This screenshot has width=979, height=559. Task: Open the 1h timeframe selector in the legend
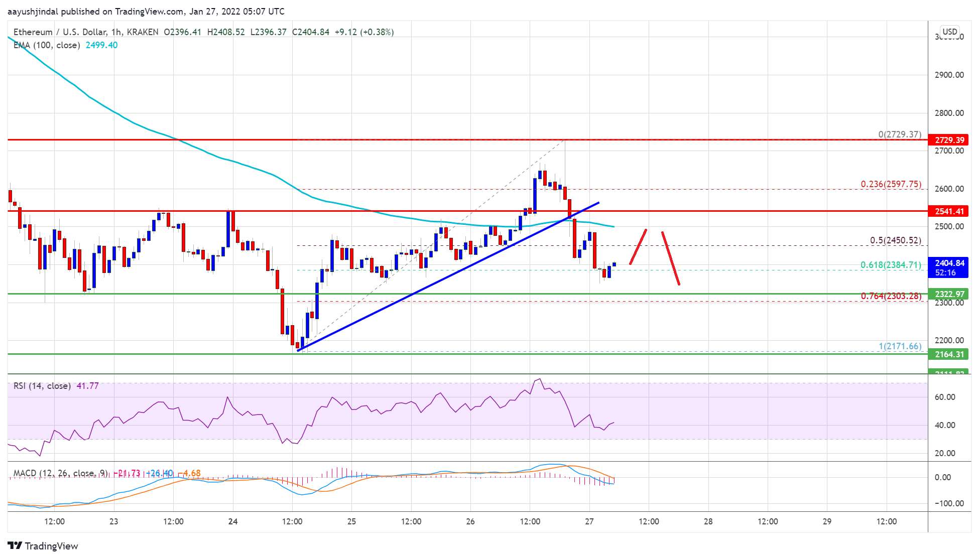[x=116, y=32]
